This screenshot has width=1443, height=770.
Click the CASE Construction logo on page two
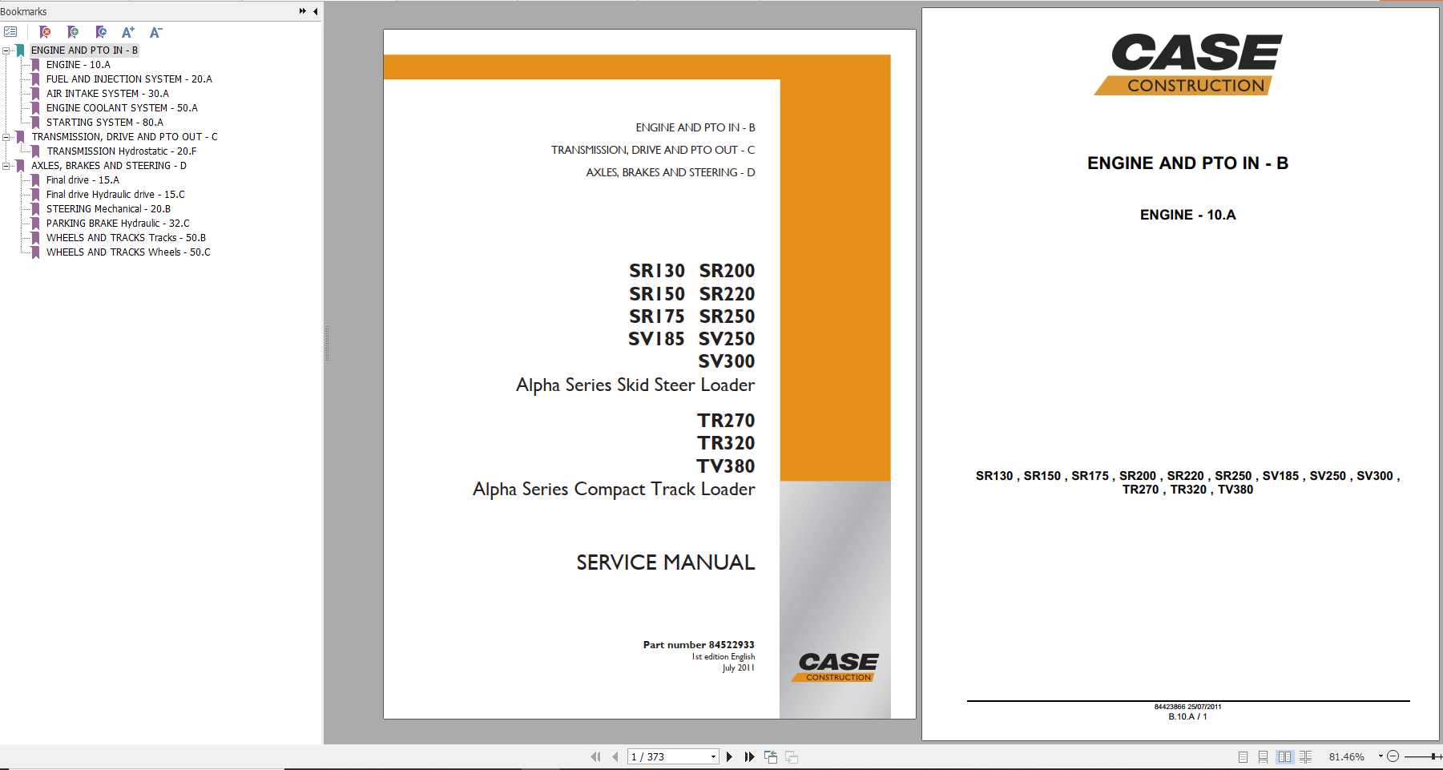click(x=1190, y=64)
